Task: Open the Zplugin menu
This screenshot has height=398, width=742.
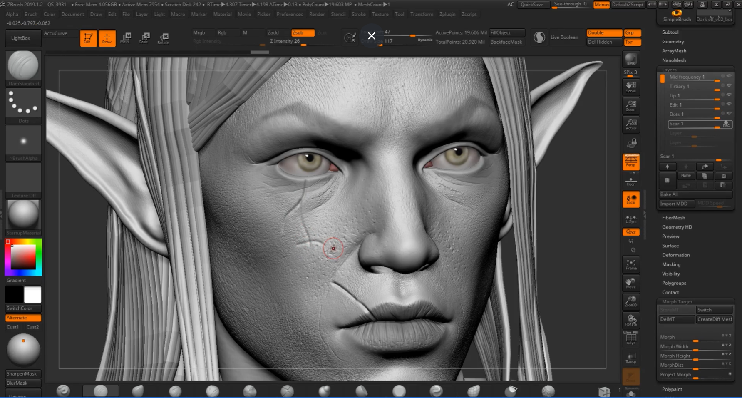Action: (x=447, y=14)
